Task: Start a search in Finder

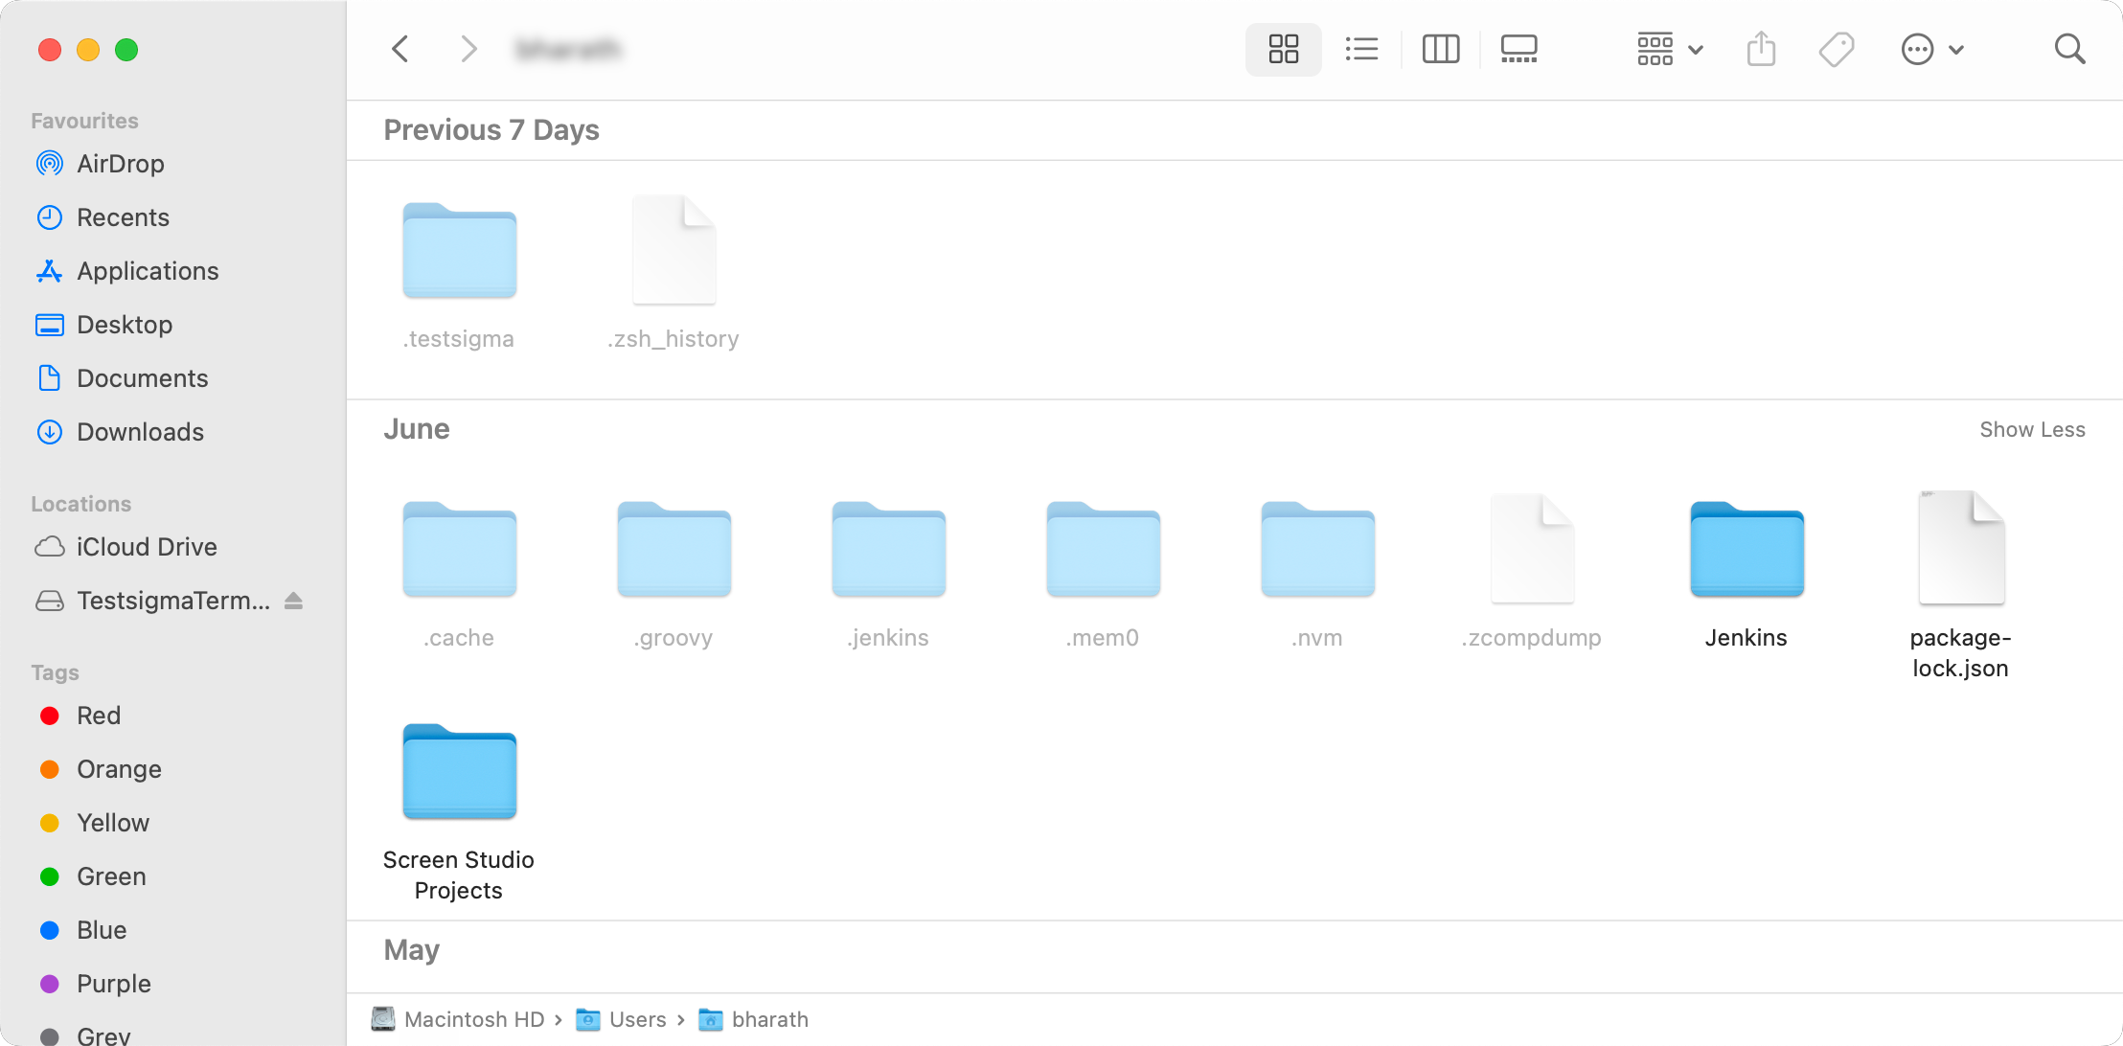Action: (x=2070, y=48)
